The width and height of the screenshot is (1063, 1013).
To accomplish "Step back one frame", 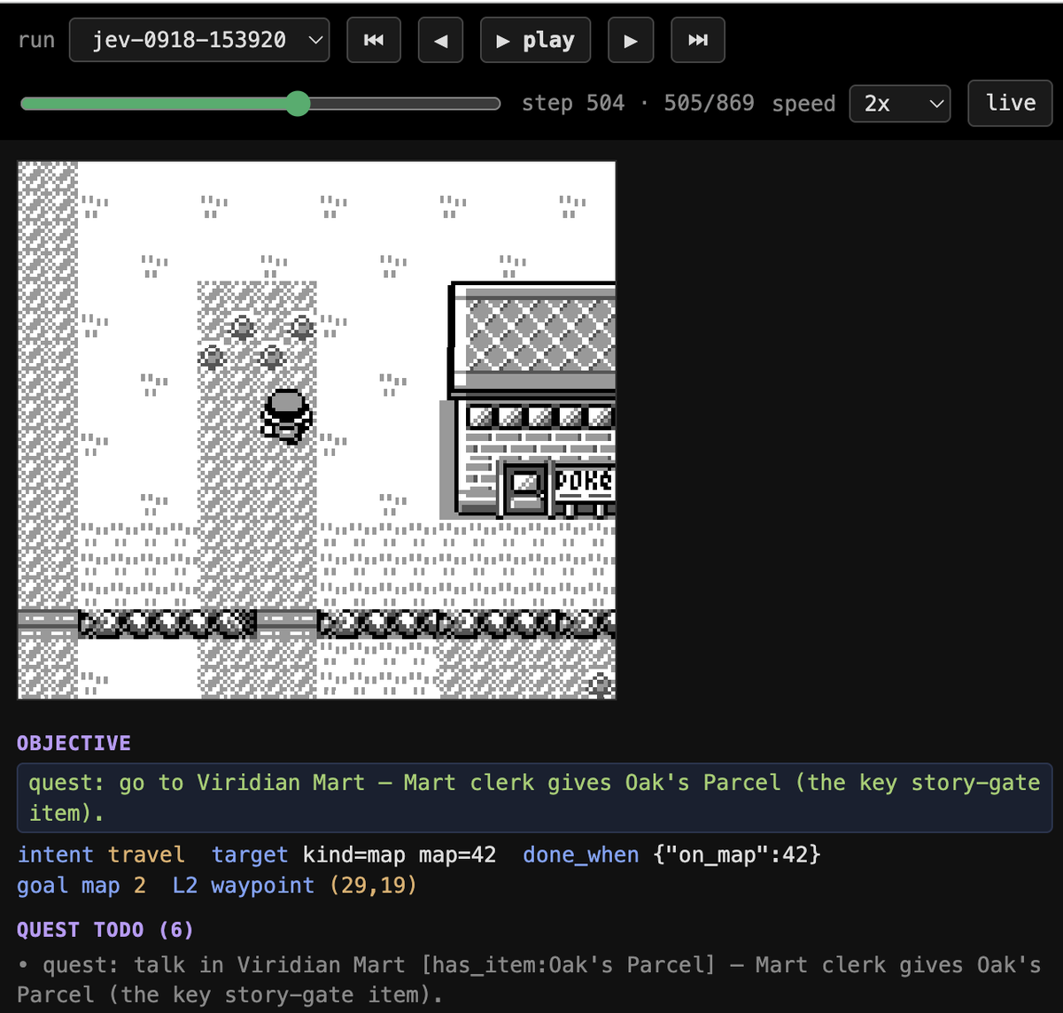I will click(x=440, y=40).
